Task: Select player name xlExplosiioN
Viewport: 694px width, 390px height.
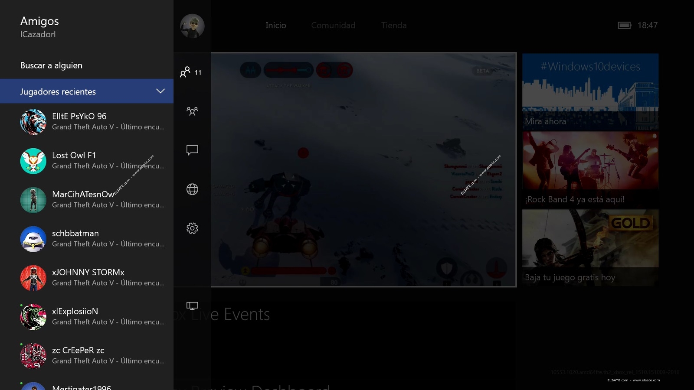Action: (75, 311)
